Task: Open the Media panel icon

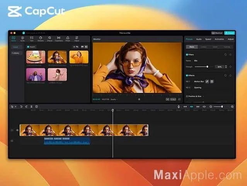Action: [x=14, y=38]
